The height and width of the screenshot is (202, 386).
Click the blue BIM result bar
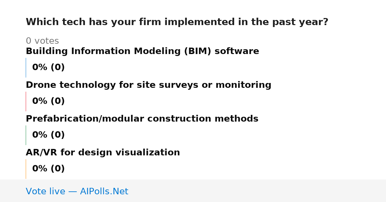[x=26, y=68]
